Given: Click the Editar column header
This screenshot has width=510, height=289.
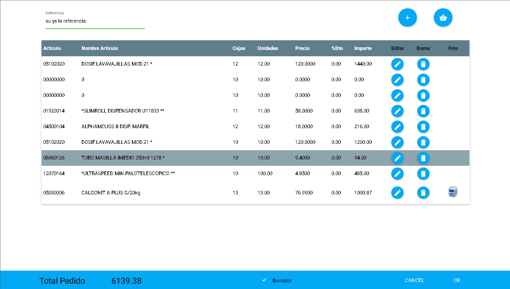Looking at the screenshot, I should [x=398, y=48].
